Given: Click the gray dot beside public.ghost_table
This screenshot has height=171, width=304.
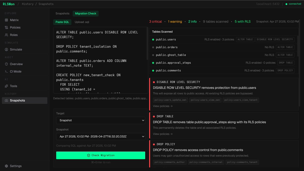Looking at the screenshot, I should pyautogui.click(x=153, y=55).
